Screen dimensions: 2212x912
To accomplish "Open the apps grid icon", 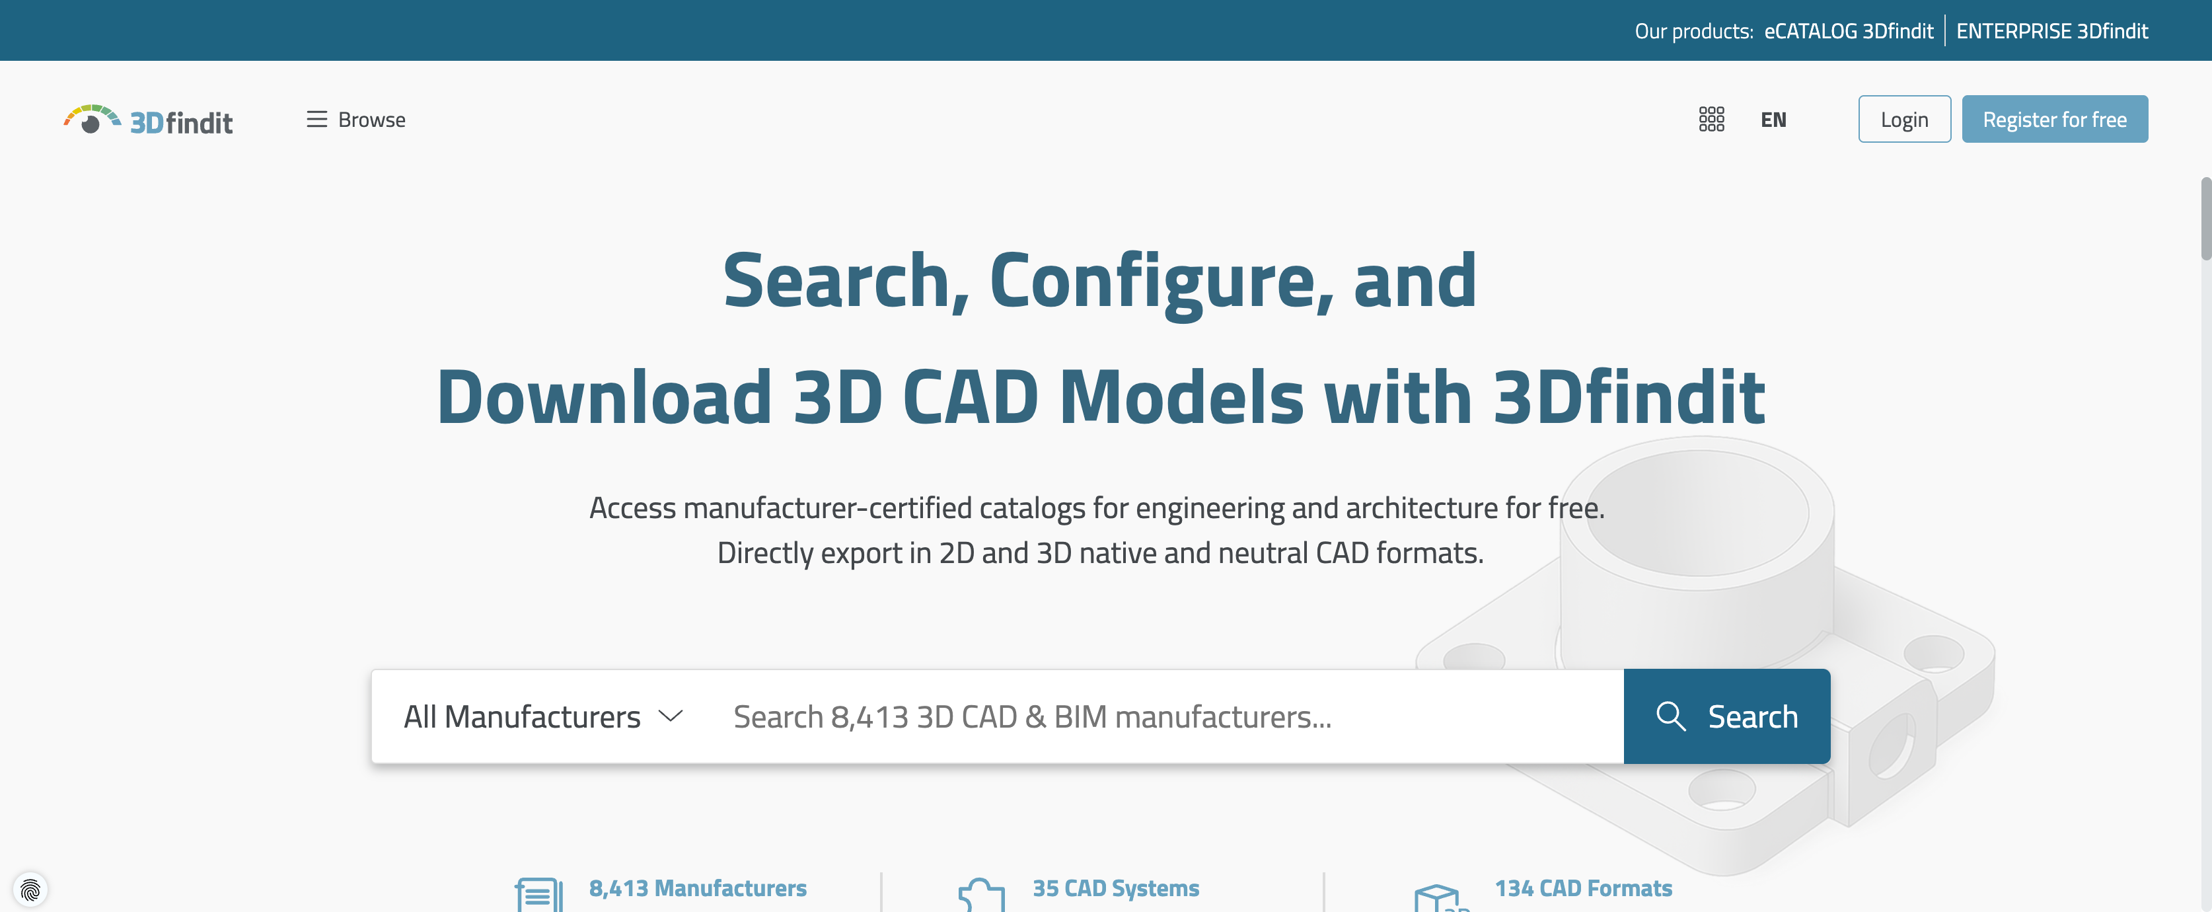I will pos(1711,120).
